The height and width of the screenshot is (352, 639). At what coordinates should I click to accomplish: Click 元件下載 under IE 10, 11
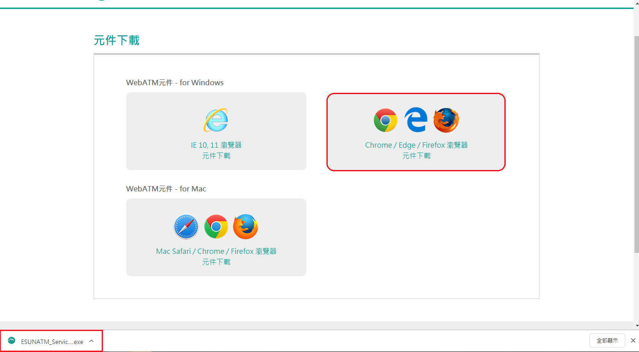pyautogui.click(x=216, y=156)
